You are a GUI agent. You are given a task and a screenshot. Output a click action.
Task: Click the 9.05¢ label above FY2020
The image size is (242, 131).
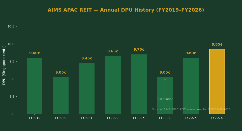61,73
